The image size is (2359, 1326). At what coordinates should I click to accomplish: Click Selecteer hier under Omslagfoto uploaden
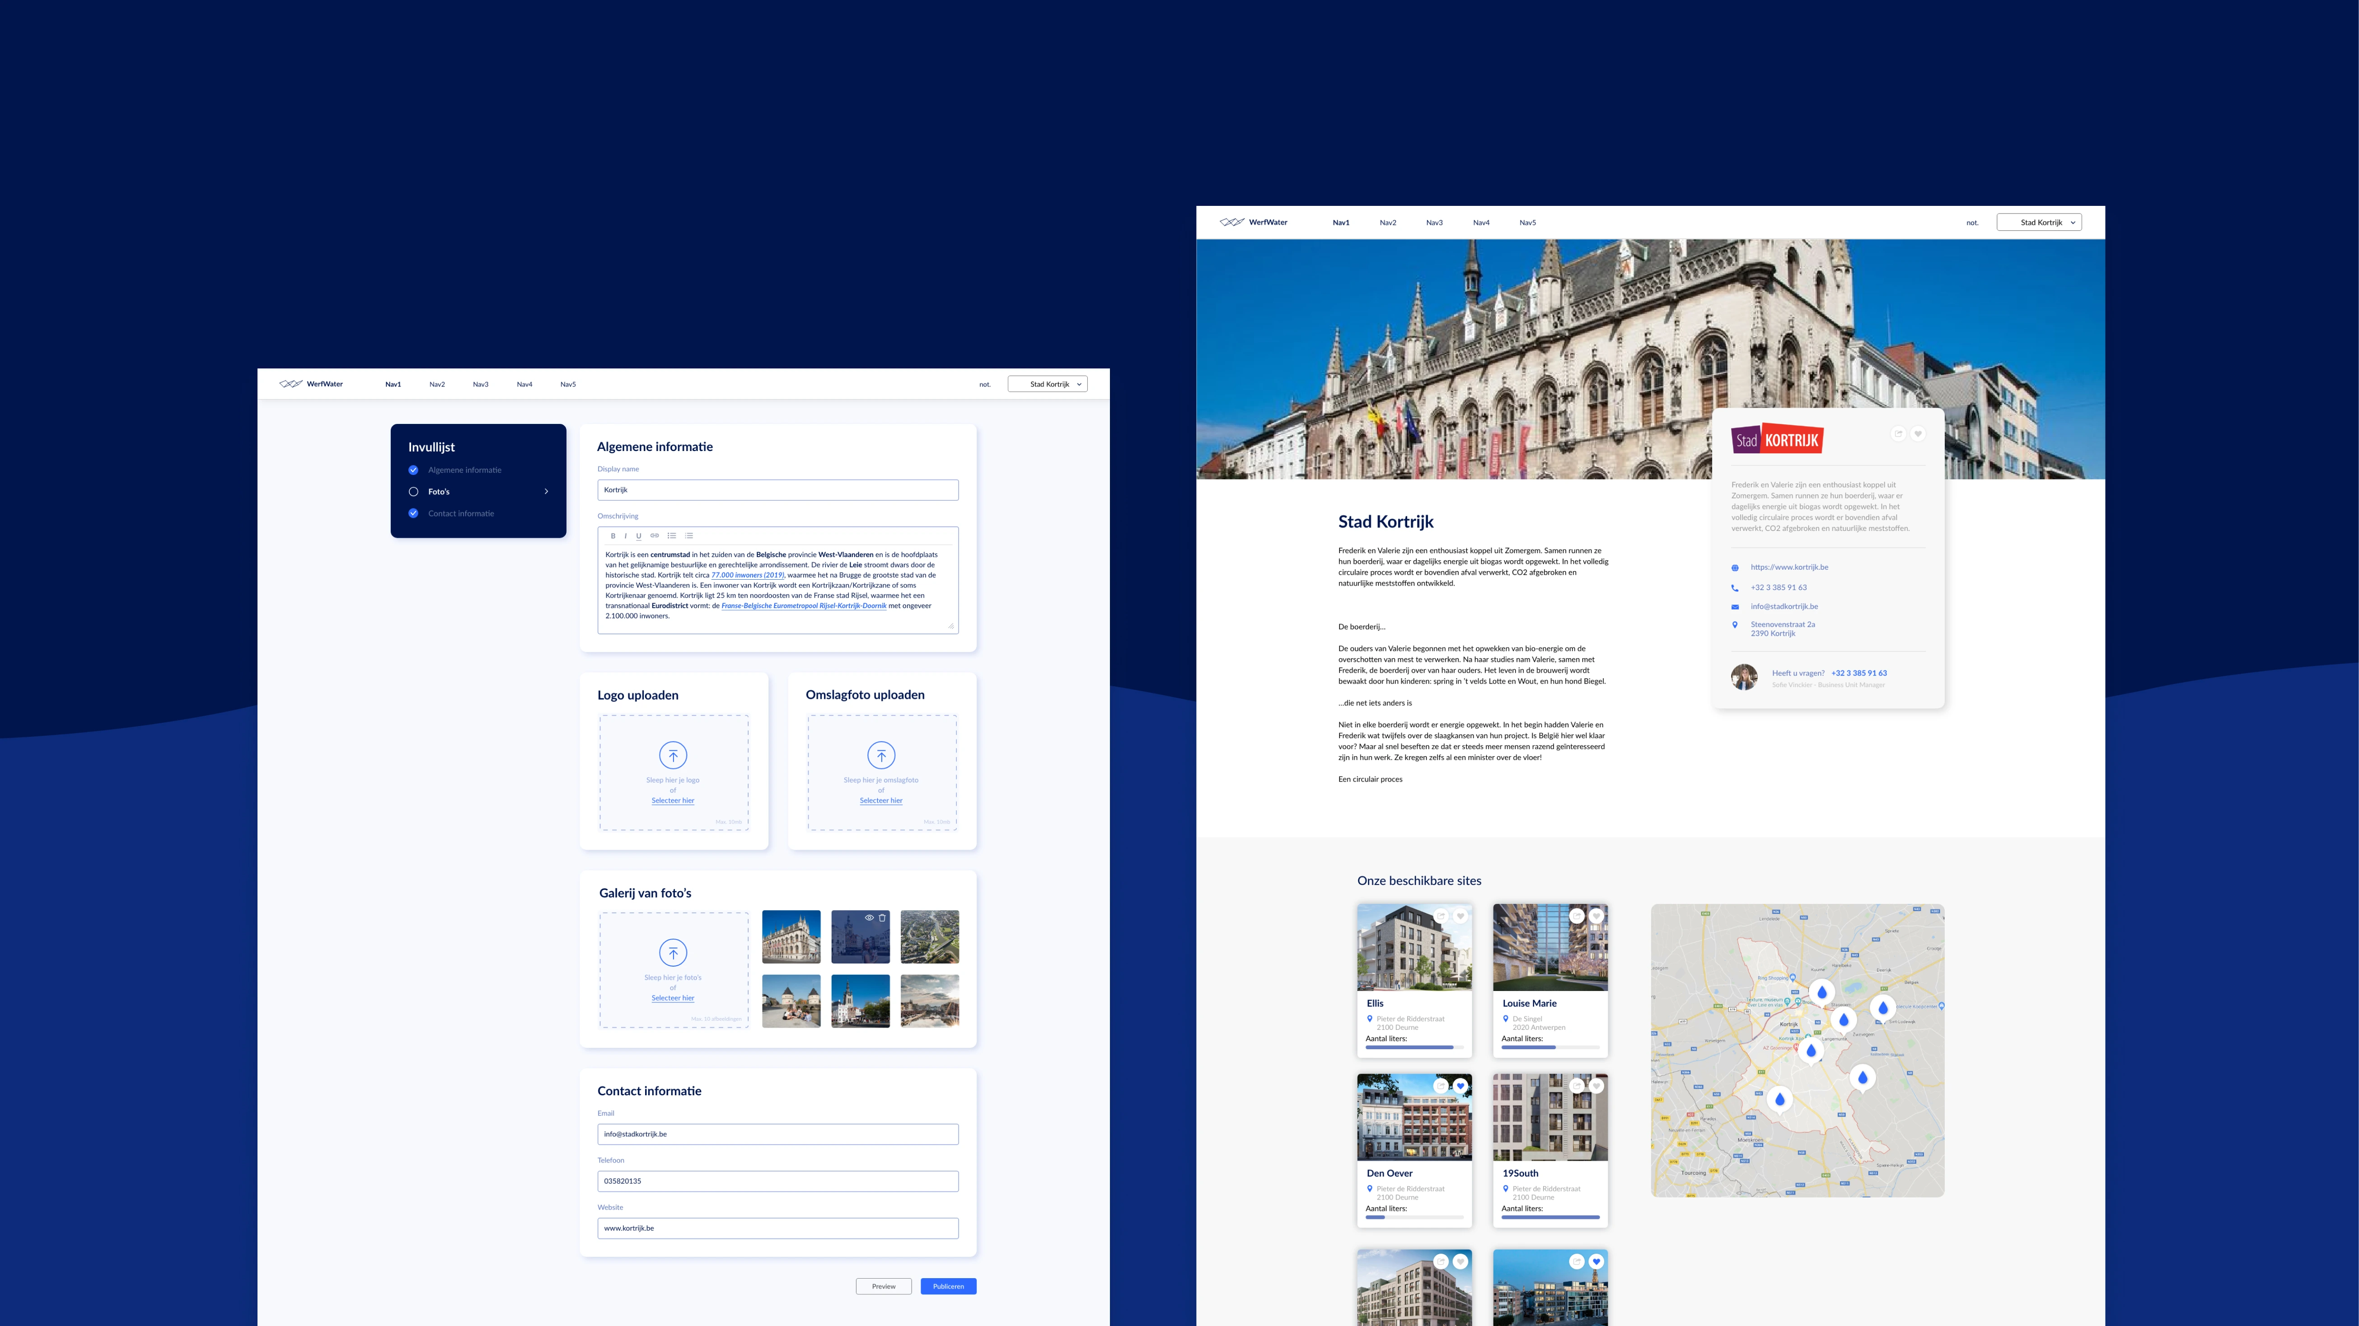(x=881, y=801)
